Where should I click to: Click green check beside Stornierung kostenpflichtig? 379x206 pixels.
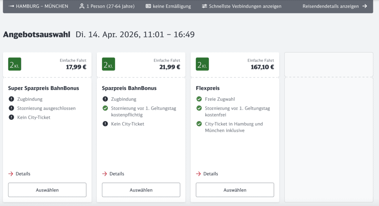pos(105,108)
